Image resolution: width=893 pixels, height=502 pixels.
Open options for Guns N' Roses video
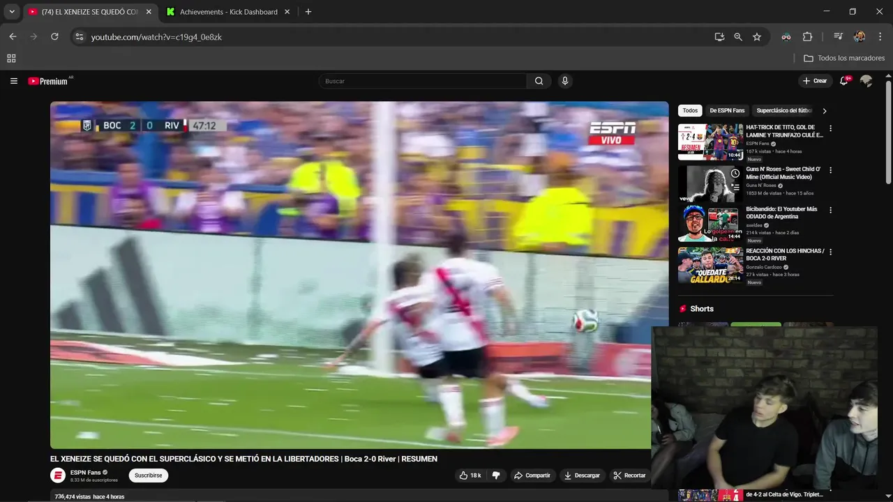(x=830, y=169)
